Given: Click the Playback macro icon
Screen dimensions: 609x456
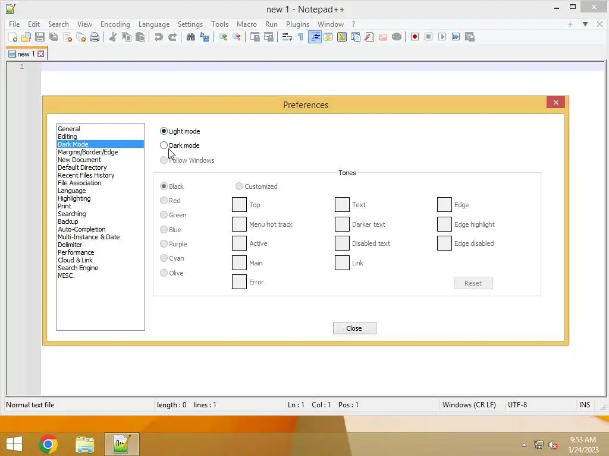Looking at the screenshot, I should [442, 37].
